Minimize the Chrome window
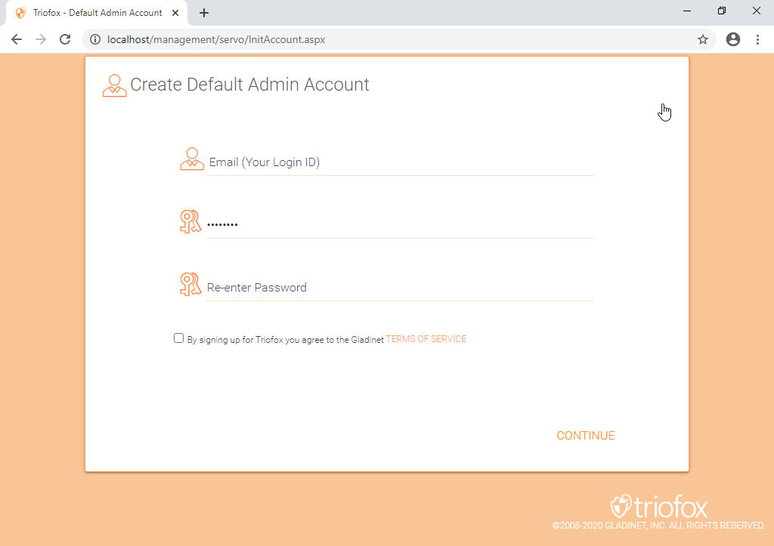774x546 pixels. (x=687, y=11)
